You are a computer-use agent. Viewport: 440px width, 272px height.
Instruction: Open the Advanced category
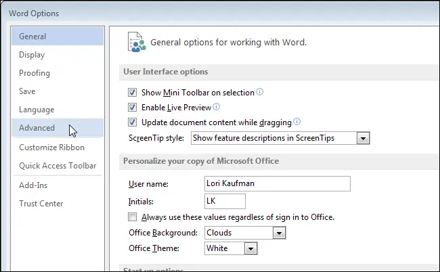[58, 128]
